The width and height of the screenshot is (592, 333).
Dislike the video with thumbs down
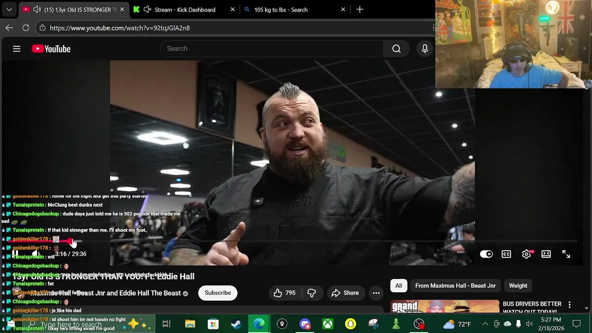312,293
